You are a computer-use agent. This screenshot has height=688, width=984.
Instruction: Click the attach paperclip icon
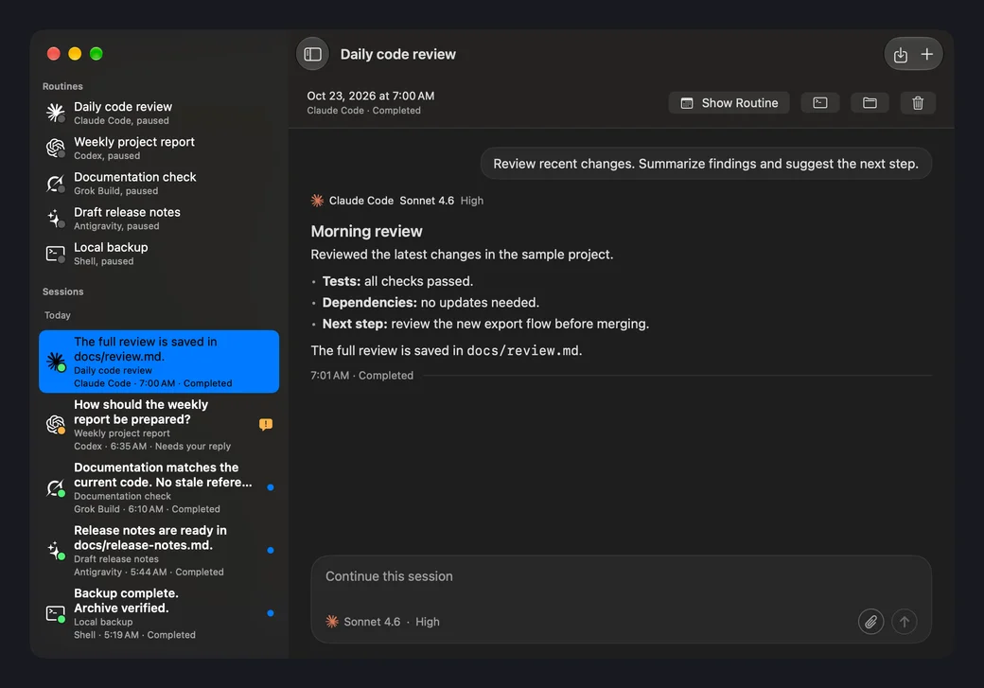871,622
